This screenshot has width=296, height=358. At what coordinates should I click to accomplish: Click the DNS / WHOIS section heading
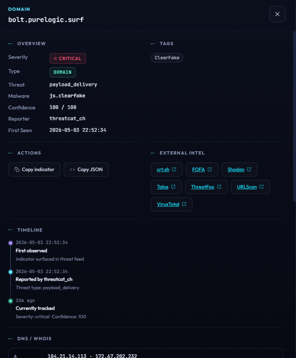34,339
